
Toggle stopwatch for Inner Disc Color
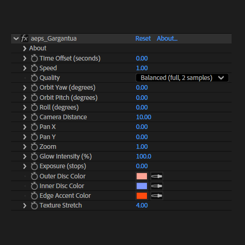coord(34,186)
